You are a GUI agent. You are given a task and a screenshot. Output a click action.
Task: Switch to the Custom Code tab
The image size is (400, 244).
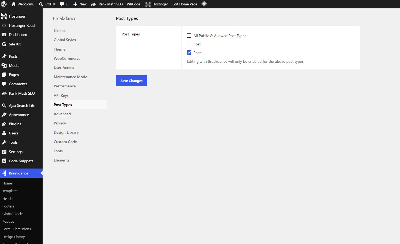tap(78, 142)
